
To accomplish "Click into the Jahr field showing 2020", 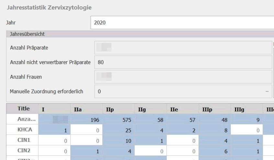I will tap(181, 23).
